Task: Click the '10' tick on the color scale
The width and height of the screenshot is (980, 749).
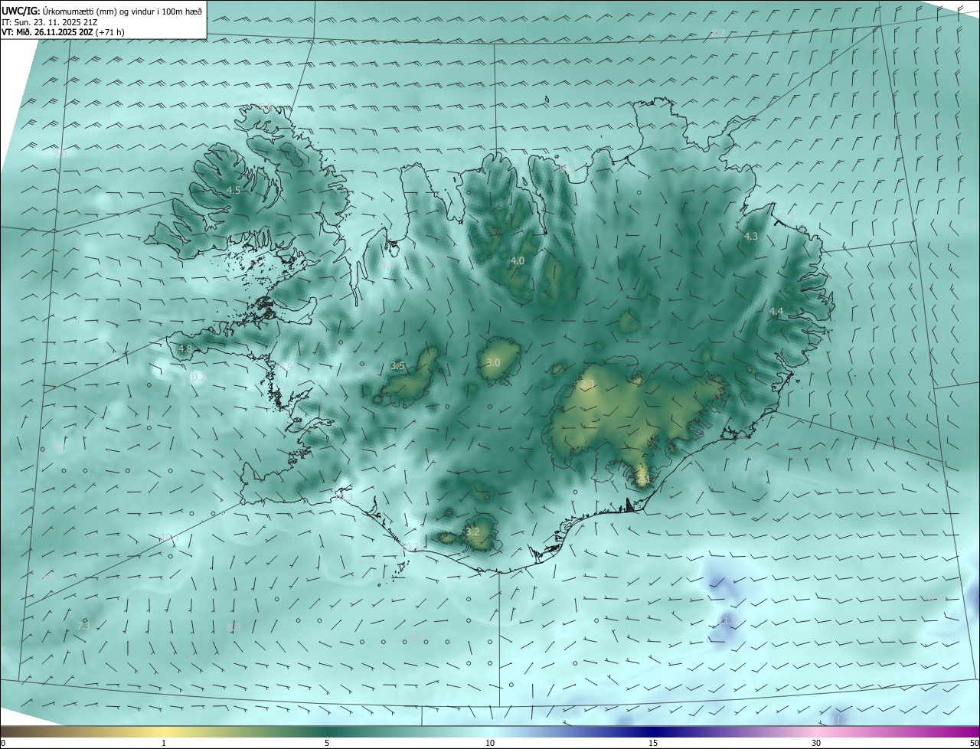Action: coord(490,743)
